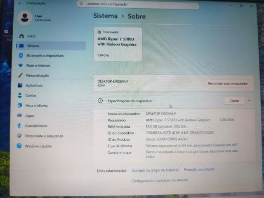Click the Conta Local text under User
Viewport: 264px width, 198px height.
point(42,20)
